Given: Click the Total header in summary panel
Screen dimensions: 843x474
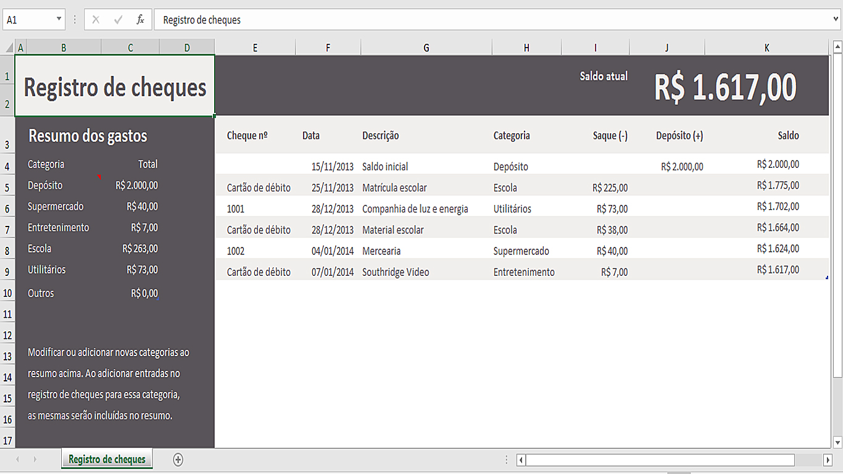Looking at the screenshot, I should pyautogui.click(x=148, y=164).
